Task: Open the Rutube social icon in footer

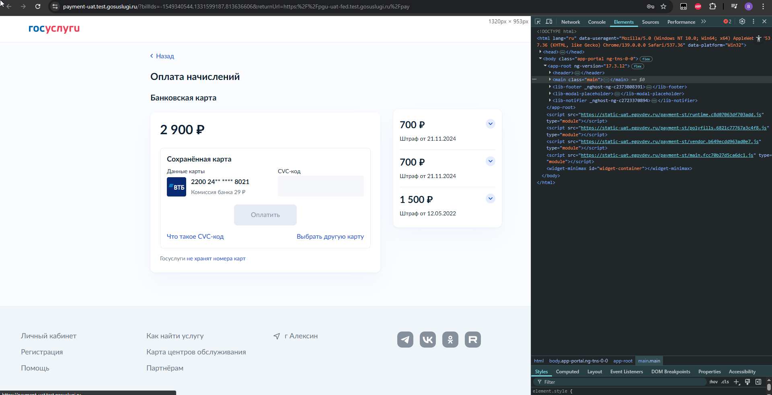Action: point(473,340)
